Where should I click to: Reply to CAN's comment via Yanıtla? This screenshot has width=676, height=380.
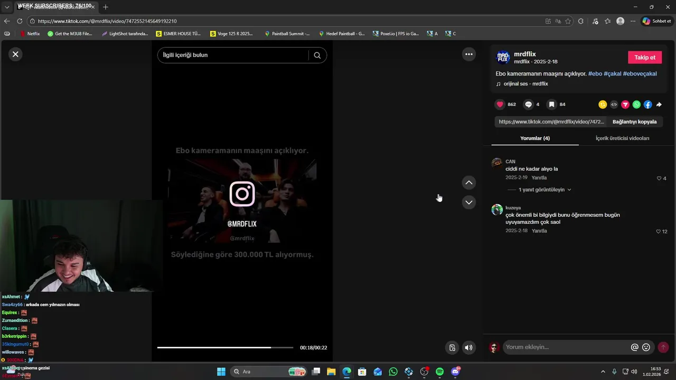[539, 178]
